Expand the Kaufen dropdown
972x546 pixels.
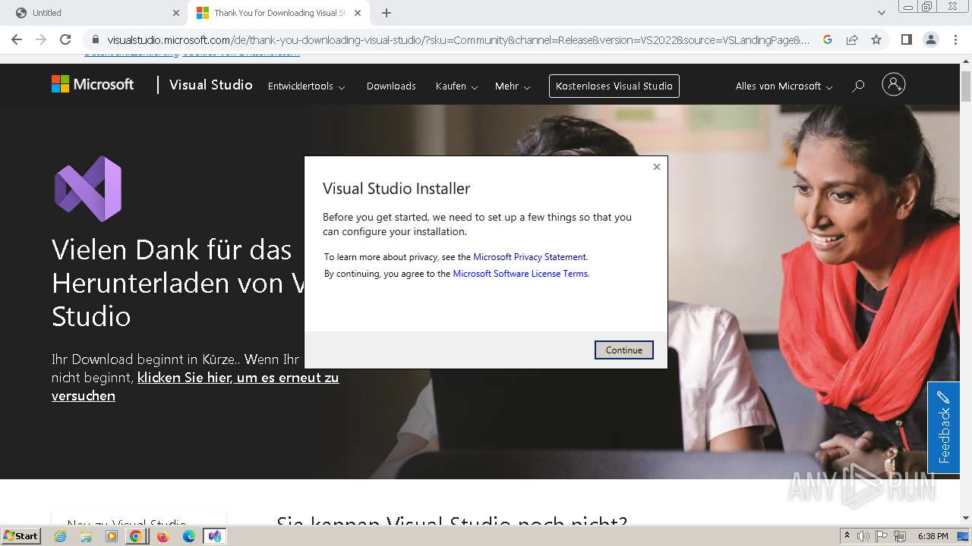click(456, 86)
